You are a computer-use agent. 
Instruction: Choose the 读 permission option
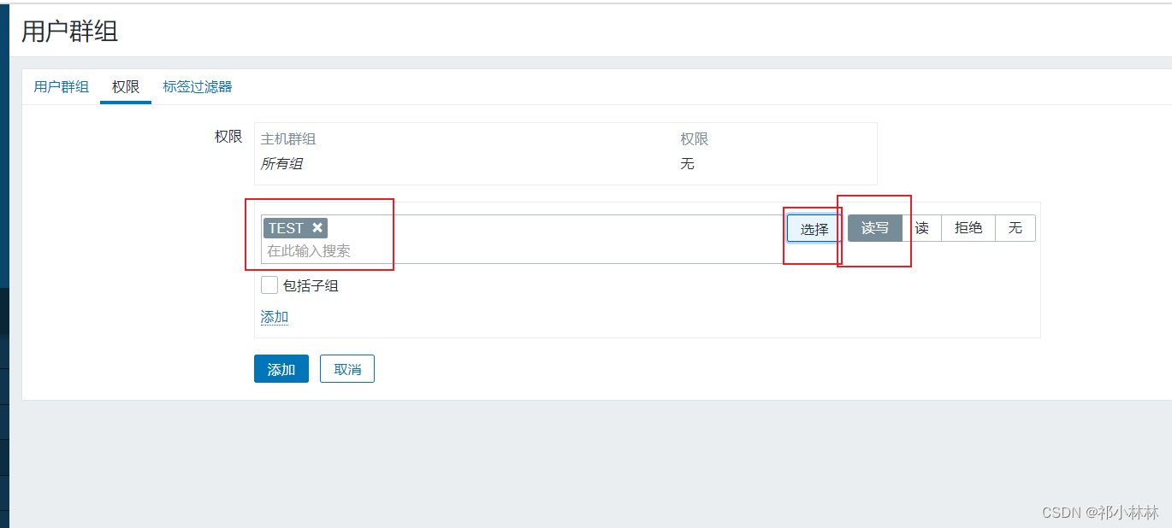coord(921,228)
